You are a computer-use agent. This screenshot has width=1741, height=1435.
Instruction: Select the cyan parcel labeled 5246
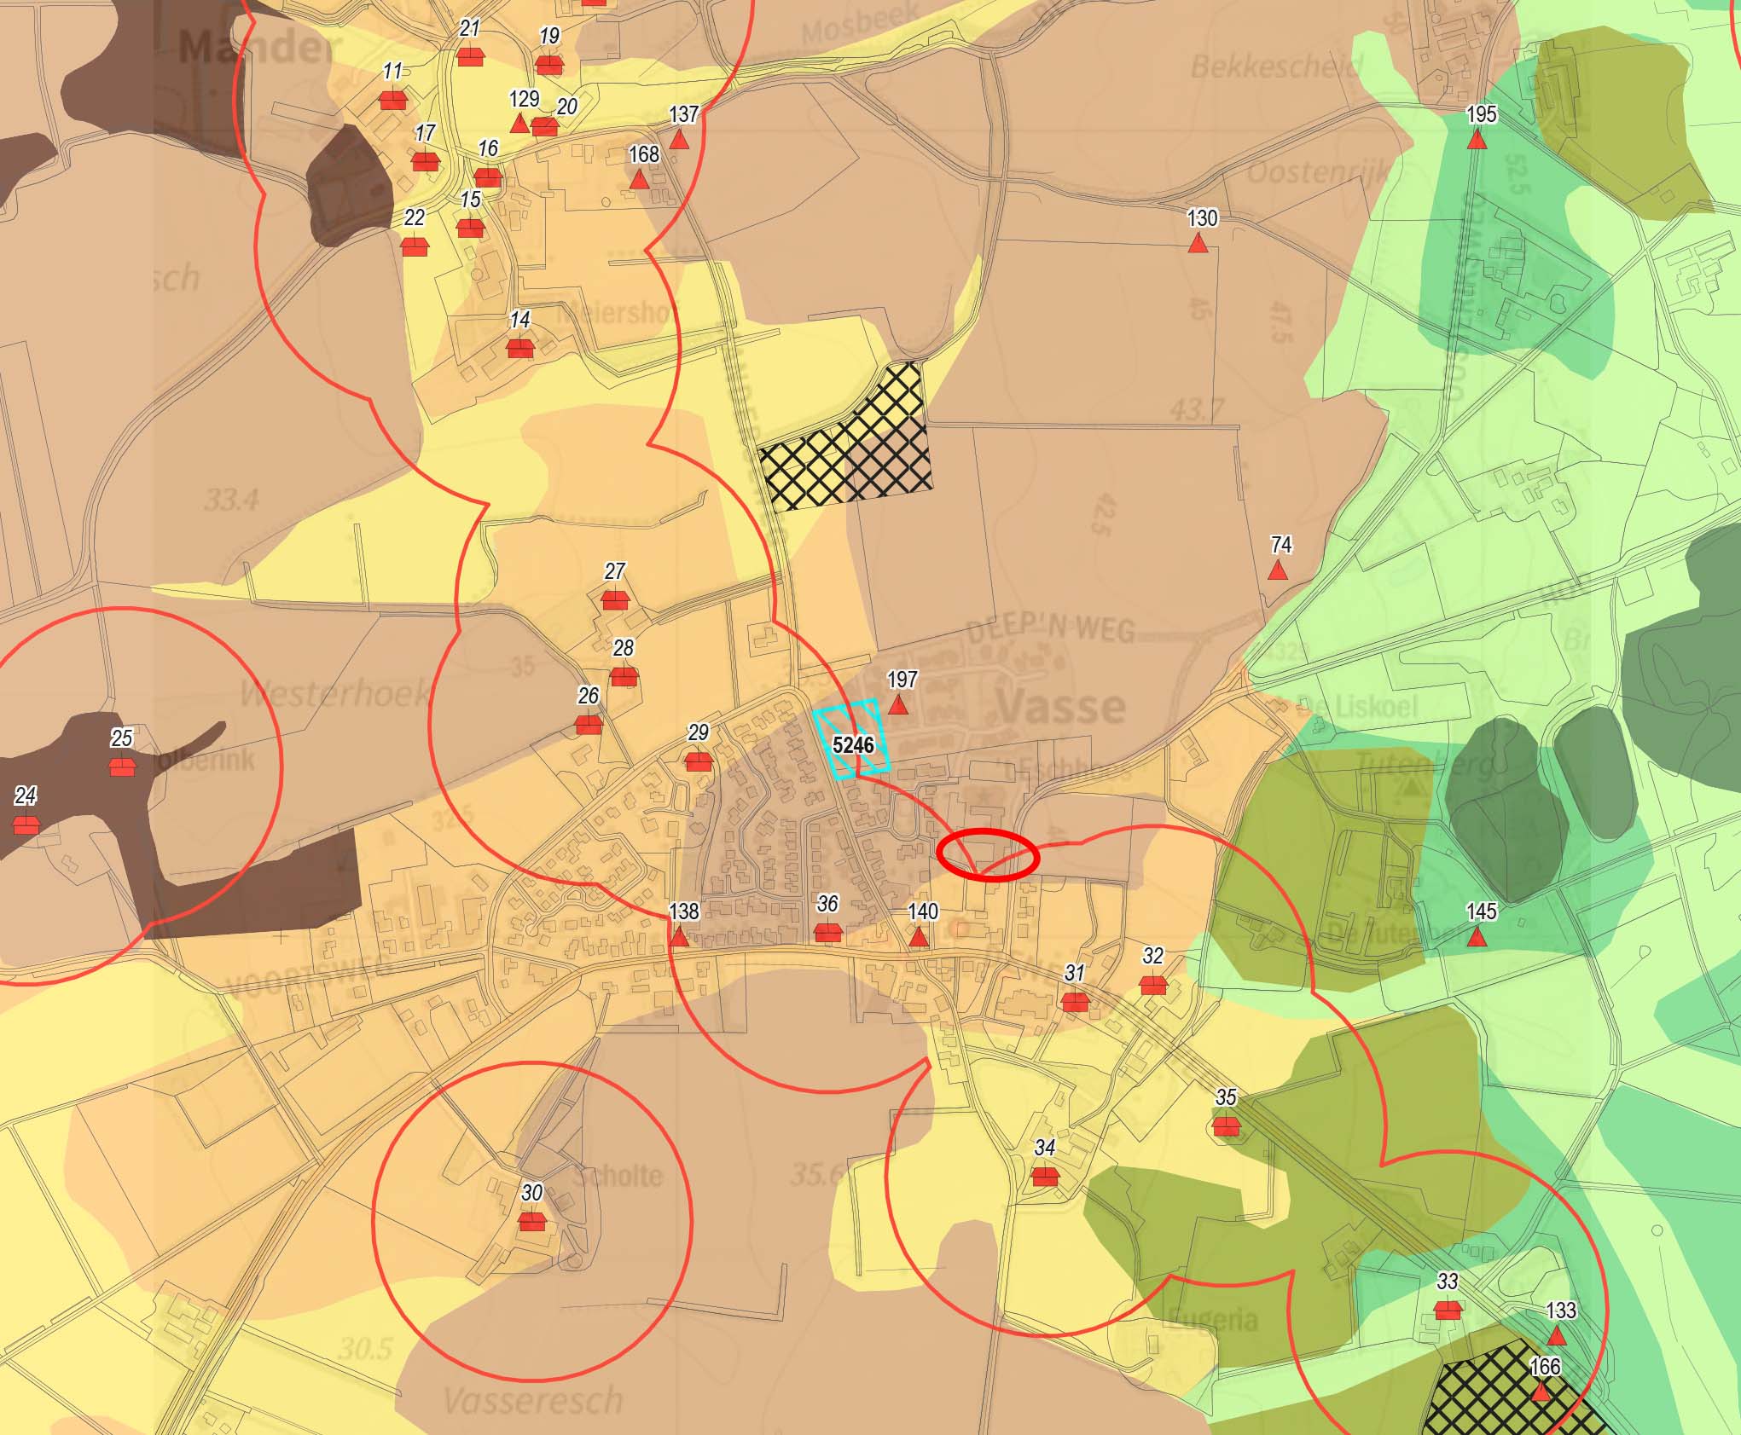(x=851, y=740)
